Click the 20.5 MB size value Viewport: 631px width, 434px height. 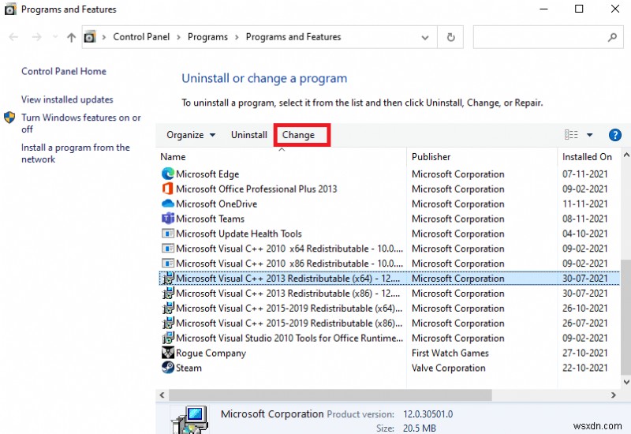420,428
